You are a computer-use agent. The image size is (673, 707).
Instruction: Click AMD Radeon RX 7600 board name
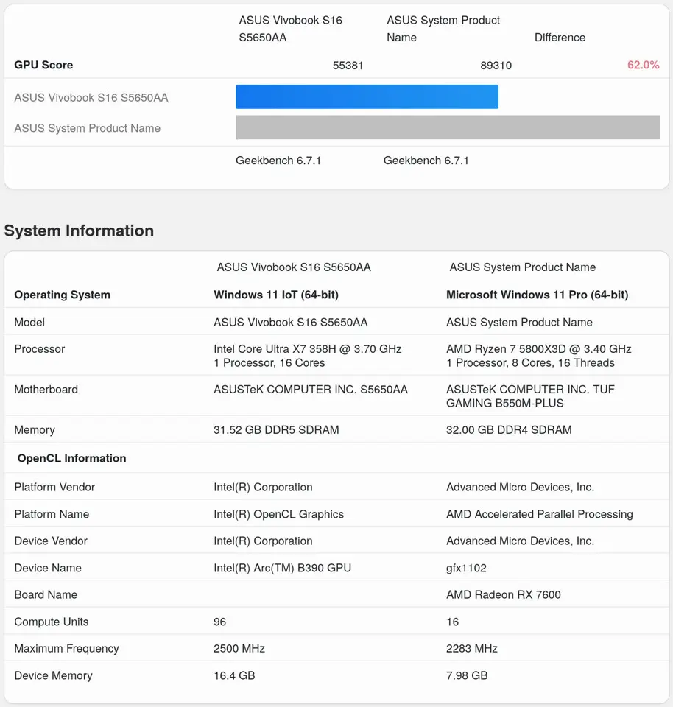(504, 595)
